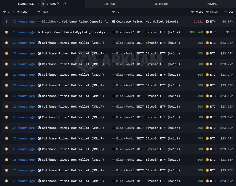Click Coinbase icon on $23.26M row sender
This screenshot has width=236, height=186.
[39, 43]
